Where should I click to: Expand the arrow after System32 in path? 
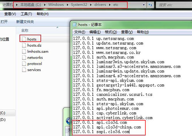91,5
